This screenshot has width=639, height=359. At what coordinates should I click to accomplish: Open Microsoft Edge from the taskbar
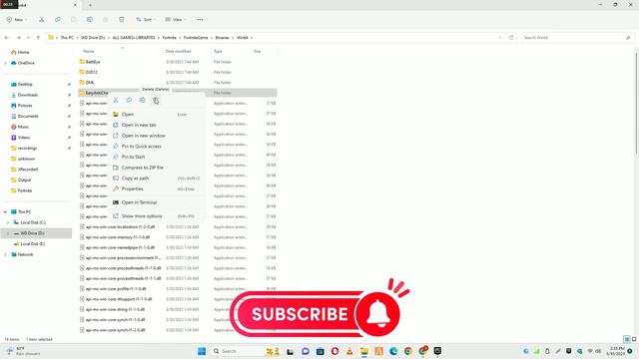[x=393, y=351]
